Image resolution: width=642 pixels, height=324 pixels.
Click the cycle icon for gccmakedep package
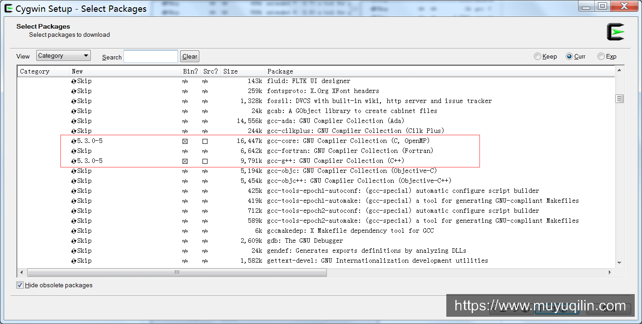tap(74, 231)
